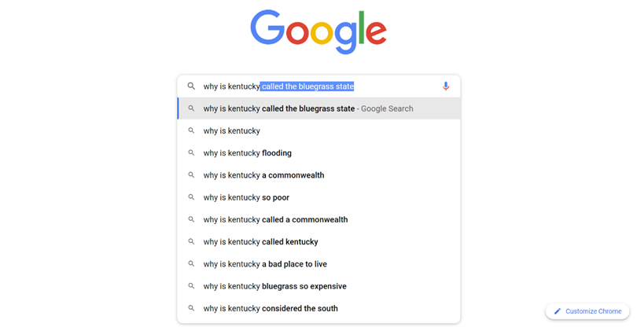The width and height of the screenshot is (637, 327).
Task: Choose 'why is kentucky called a commonwealth'
Action: pyautogui.click(x=275, y=219)
